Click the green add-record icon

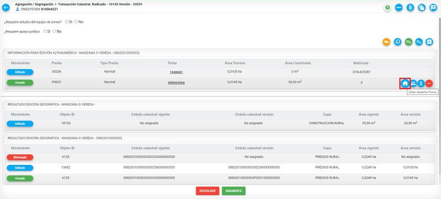408,42
